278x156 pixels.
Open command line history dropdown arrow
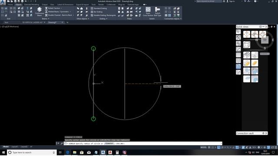221,143
